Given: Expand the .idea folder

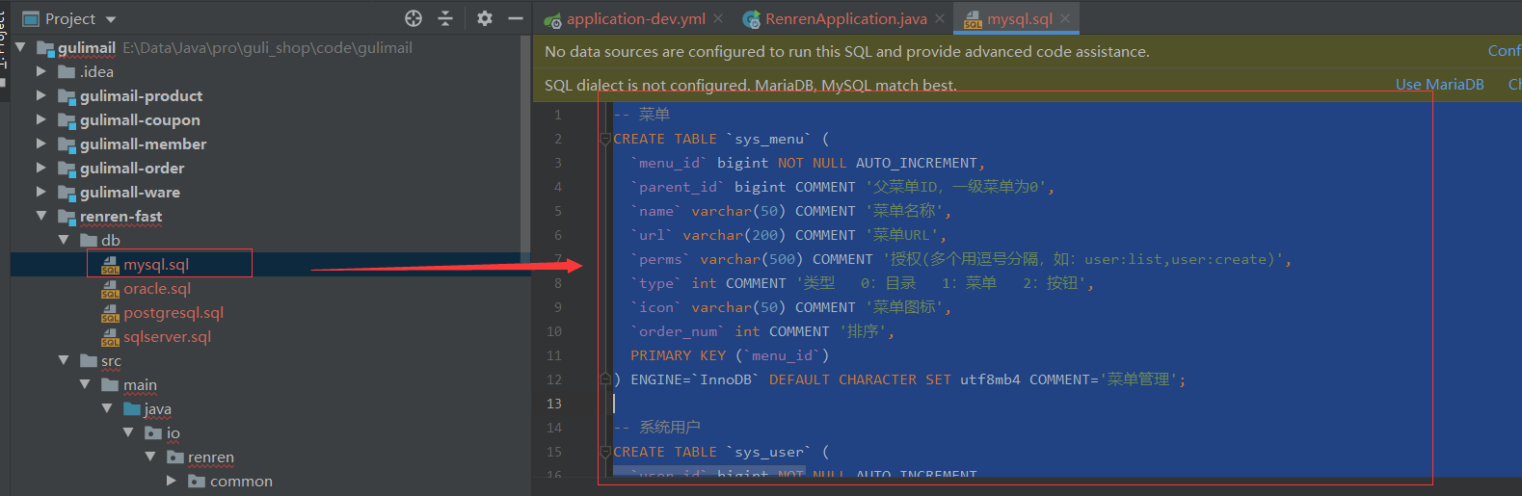Looking at the screenshot, I should coord(41,71).
